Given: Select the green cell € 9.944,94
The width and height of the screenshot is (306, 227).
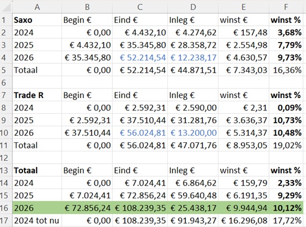Looking at the screenshot, I should click(244, 208).
